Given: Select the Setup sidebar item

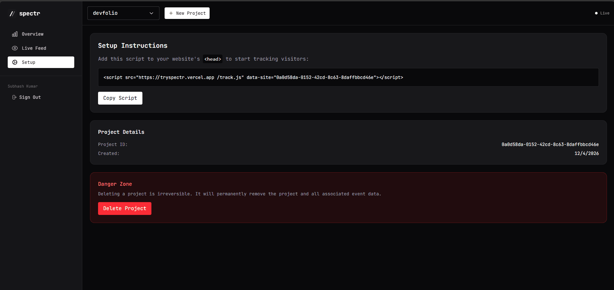Looking at the screenshot, I should tap(41, 62).
